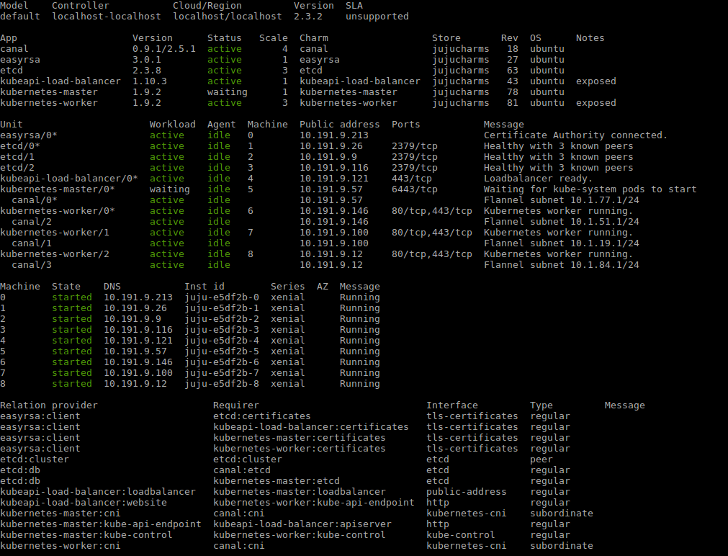The height and width of the screenshot is (556, 728).
Task: Click provider 'kubernetes-worker:cni'
Action: [60, 546]
